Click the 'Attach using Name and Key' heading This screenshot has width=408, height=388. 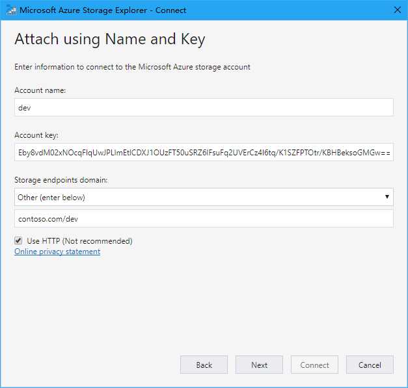[110, 40]
